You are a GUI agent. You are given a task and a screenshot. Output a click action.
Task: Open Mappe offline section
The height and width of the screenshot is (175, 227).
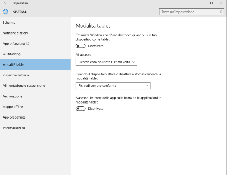click(x=13, y=107)
